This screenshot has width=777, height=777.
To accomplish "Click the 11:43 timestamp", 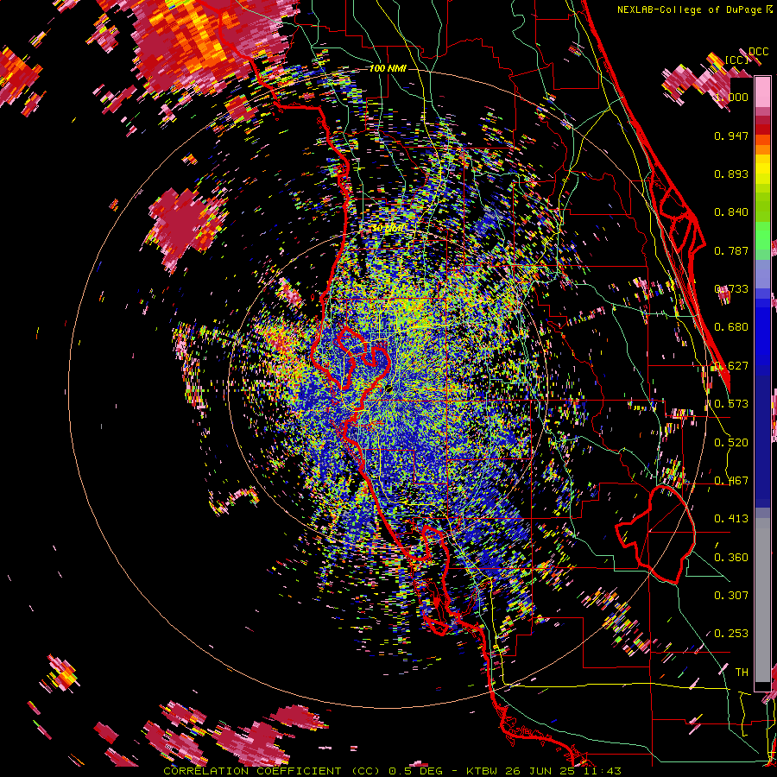I will point(602,771).
